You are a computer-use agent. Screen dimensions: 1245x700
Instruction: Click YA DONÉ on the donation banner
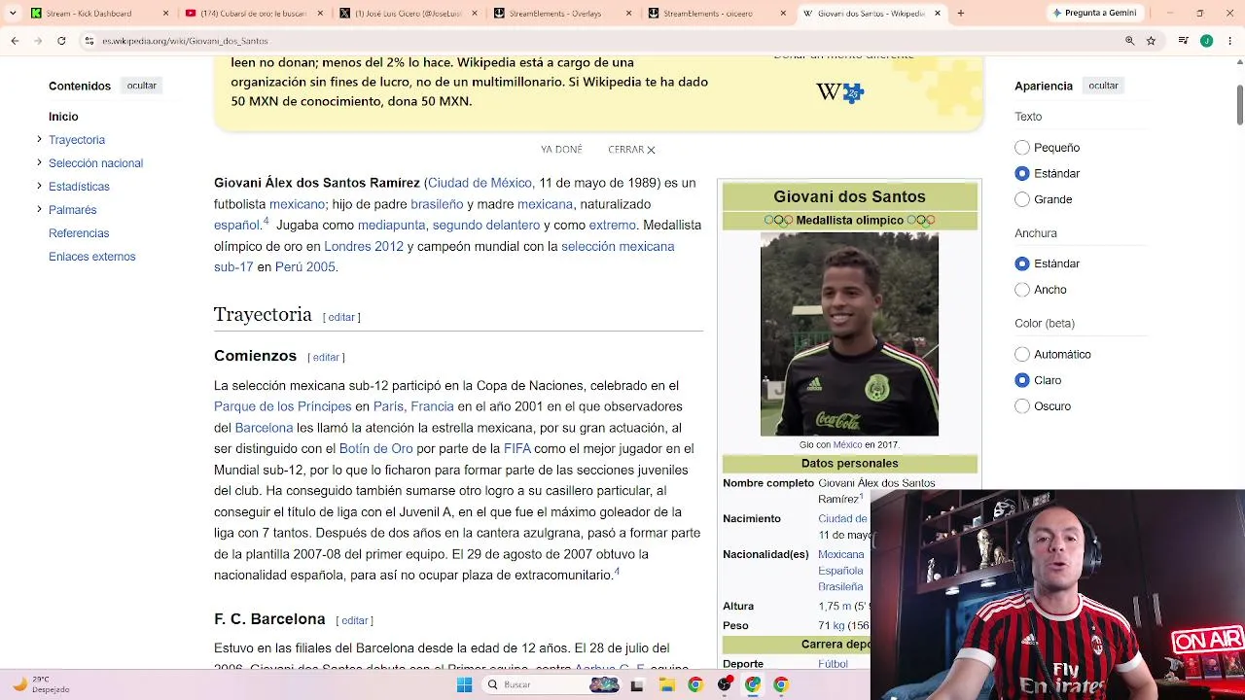click(x=561, y=150)
